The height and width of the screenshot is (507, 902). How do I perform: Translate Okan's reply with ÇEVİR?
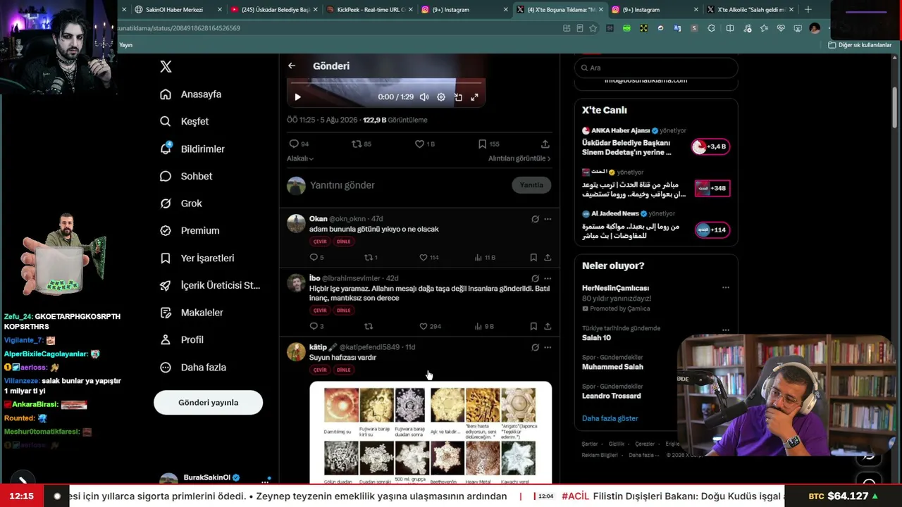[320, 242]
